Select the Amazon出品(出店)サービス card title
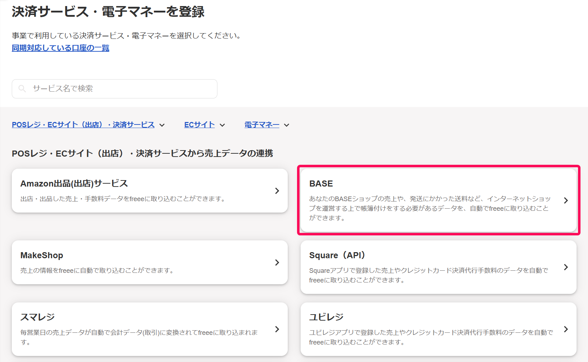Screen dimensions: 588x362 pyautogui.click(x=74, y=184)
